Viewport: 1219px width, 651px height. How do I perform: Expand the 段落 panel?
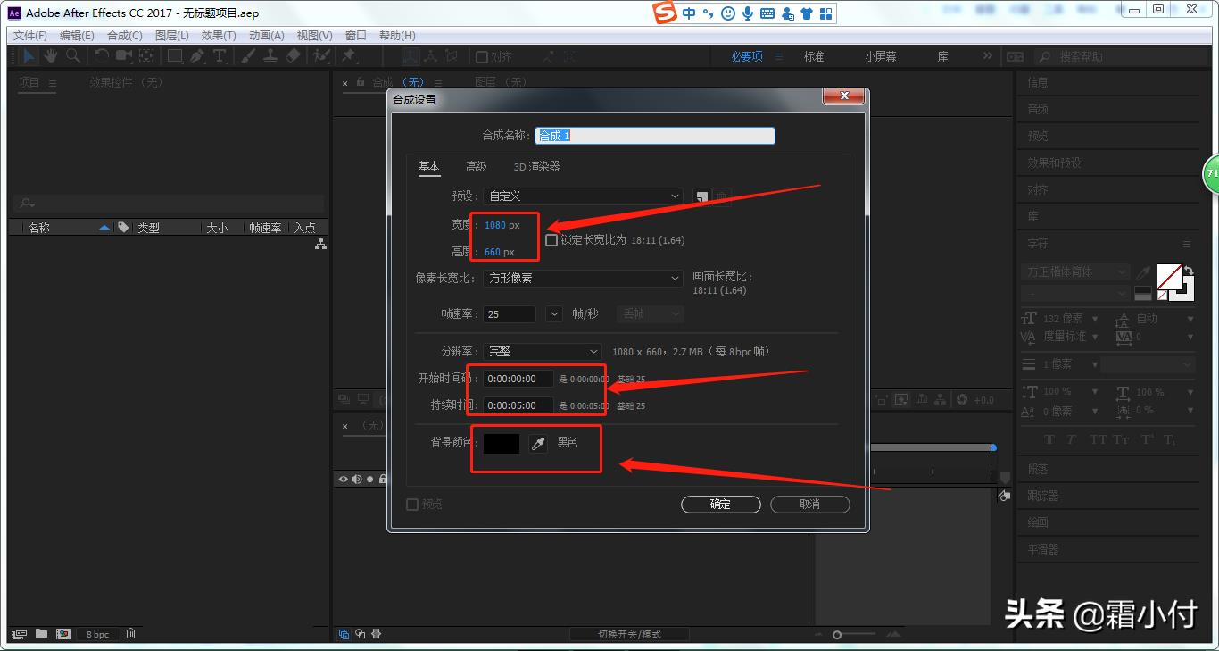coord(1039,469)
